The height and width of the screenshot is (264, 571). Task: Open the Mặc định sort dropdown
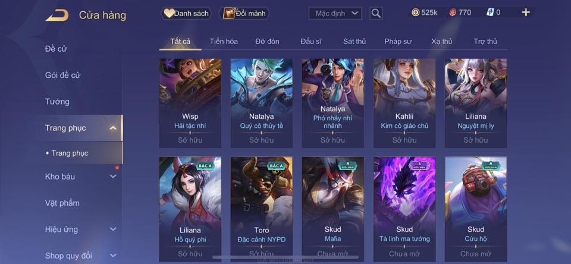tap(335, 14)
